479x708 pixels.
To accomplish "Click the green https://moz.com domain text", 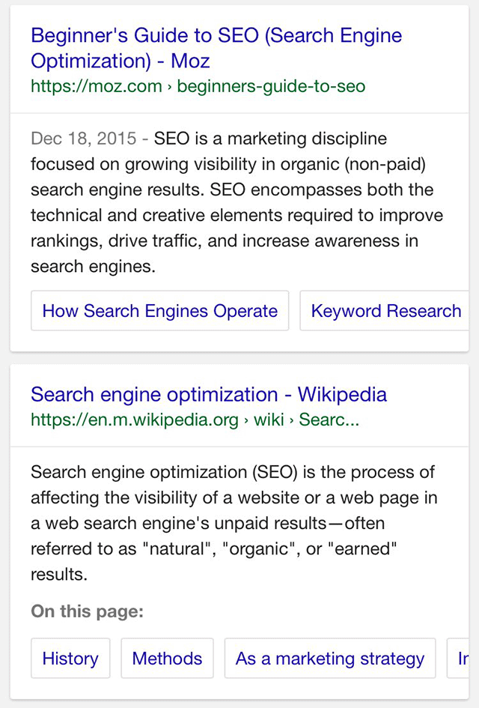I will pyautogui.click(x=96, y=86).
